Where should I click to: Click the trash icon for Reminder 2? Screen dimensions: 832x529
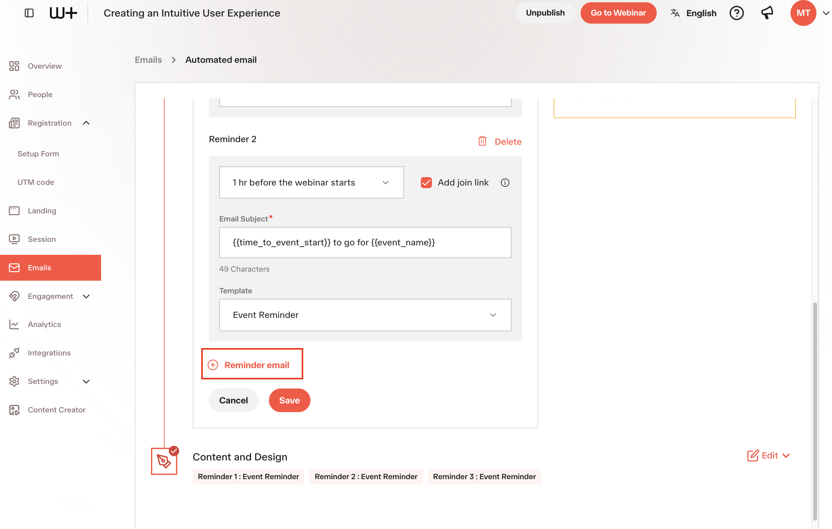(x=482, y=141)
